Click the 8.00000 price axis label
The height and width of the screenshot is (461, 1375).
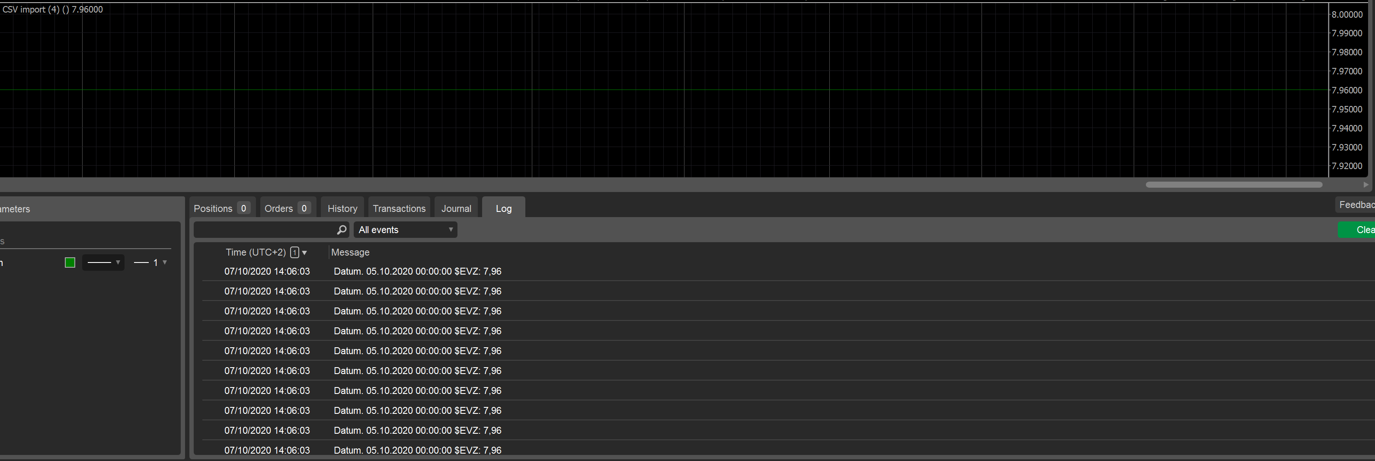(x=1347, y=14)
